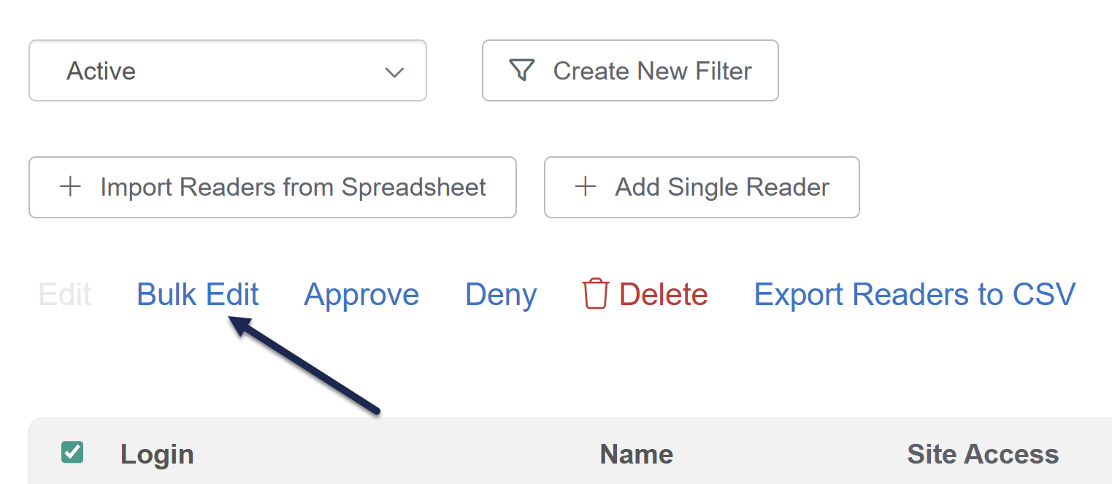Image resolution: width=1112 pixels, height=484 pixels.
Task: Open the Active status dropdown
Action: pyautogui.click(x=227, y=71)
